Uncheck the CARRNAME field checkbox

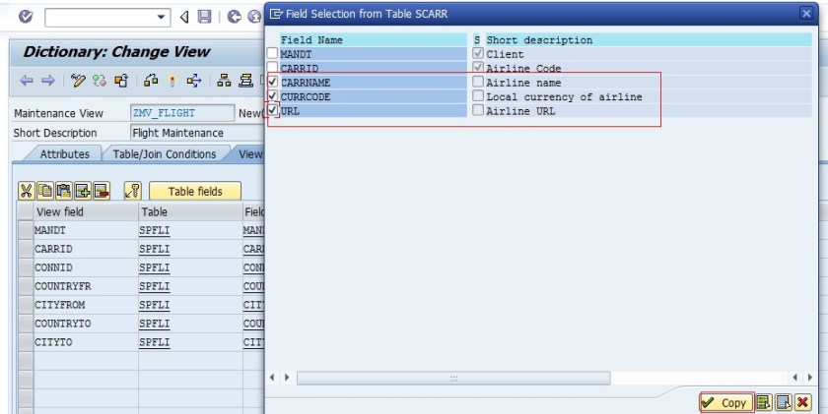pos(272,83)
